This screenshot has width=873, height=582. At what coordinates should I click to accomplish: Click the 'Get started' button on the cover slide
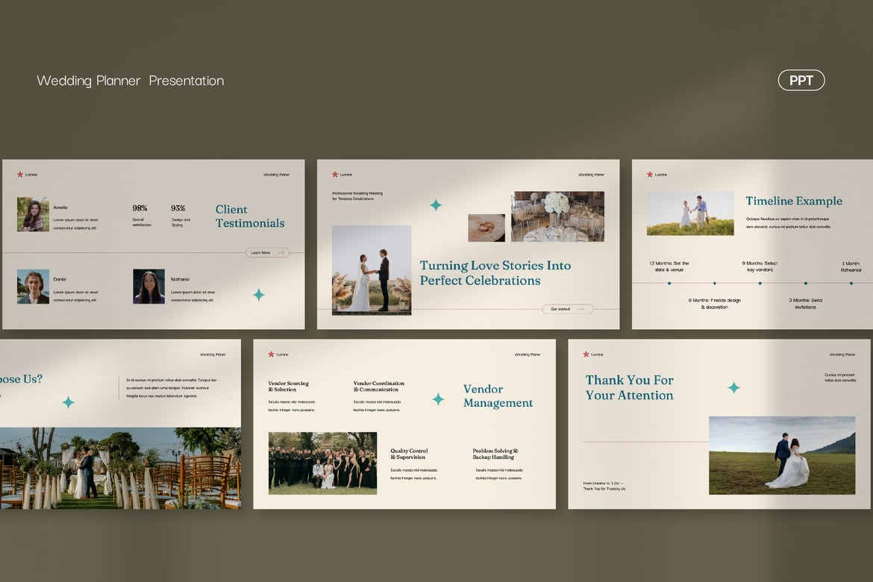point(567,309)
